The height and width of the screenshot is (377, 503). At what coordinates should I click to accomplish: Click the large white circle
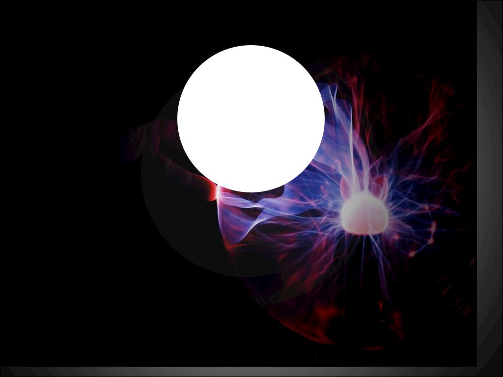click(251, 118)
